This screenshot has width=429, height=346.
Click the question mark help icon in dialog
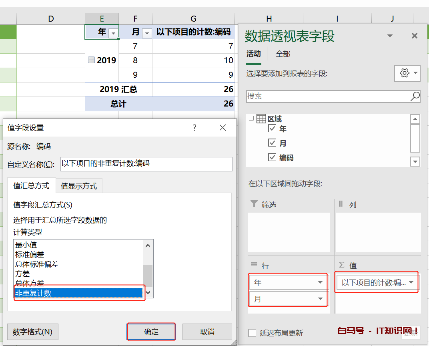tap(194, 127)
